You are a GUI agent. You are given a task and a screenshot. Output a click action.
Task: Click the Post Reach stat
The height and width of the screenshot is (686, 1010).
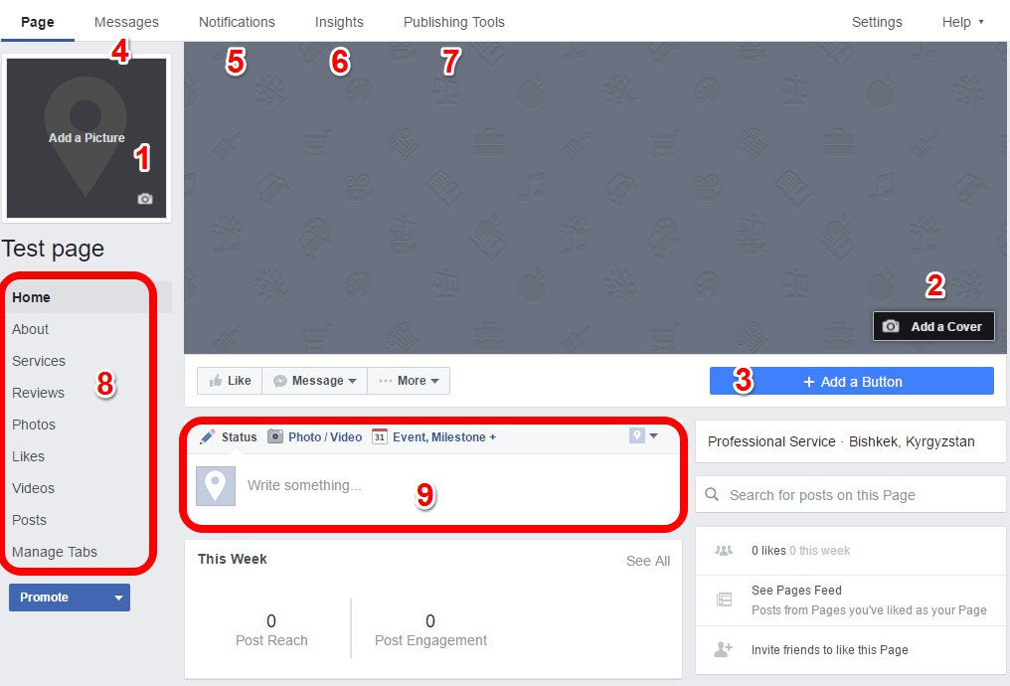click(x=271, y=630)
